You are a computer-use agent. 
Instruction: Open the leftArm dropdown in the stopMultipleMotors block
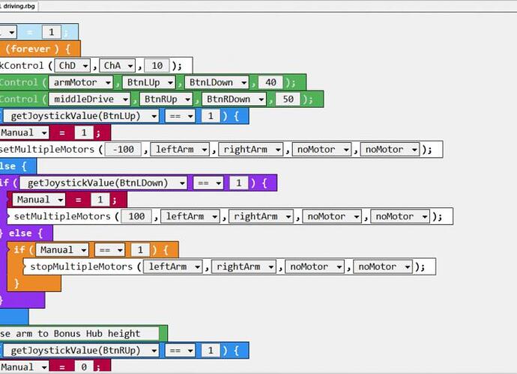tap(176, 267)
